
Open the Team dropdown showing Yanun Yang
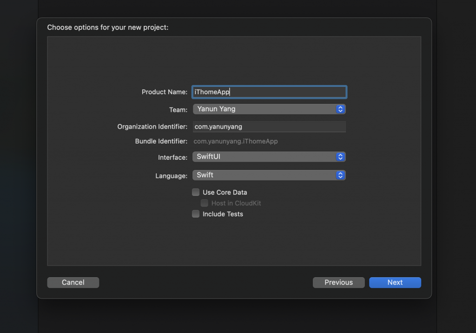coord(265,109)
